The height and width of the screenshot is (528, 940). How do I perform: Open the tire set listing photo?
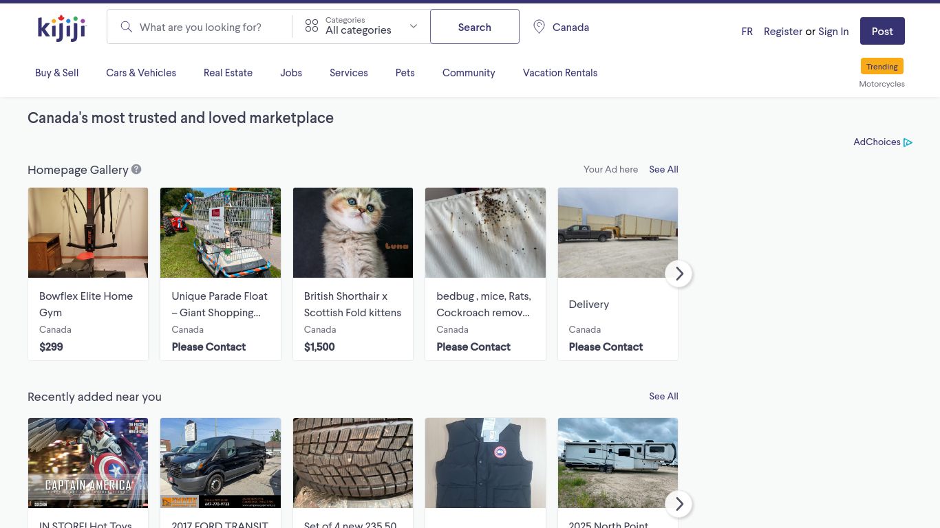coord(353,463)
